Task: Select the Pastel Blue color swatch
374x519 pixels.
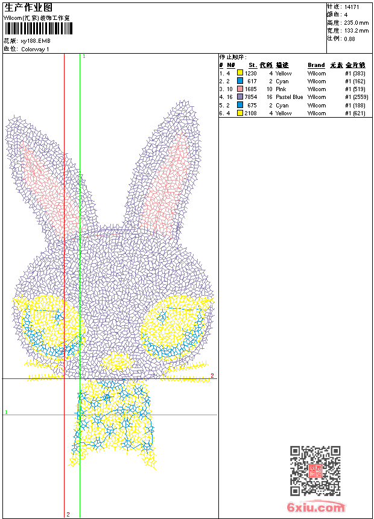Action: [240, 97]
